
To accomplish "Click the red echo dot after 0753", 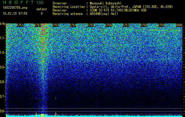I will (x=56, y=98).
